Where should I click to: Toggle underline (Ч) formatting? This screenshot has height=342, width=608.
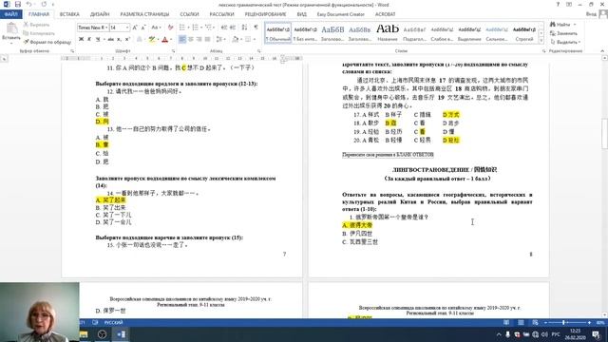pyautogui.click(x=98, y=39)
